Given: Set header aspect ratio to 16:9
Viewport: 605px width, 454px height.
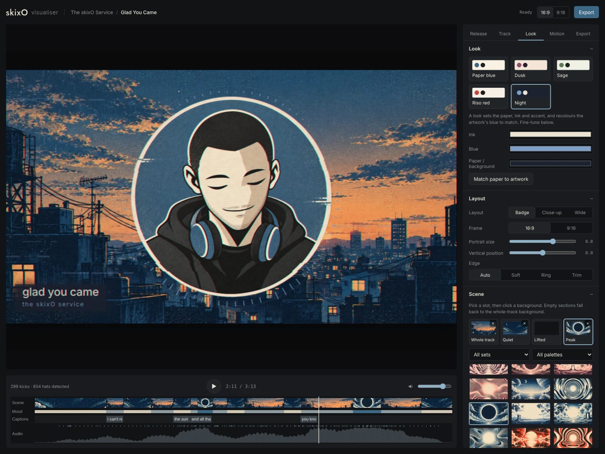Looking at the screenshot, I should click(545, 12).
